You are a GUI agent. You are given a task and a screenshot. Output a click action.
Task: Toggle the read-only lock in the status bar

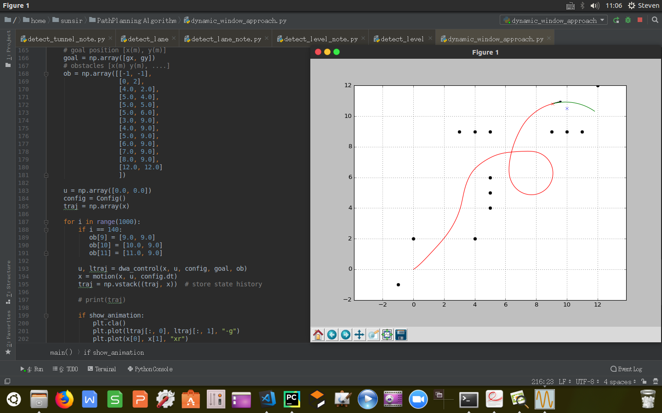pos(644,381)
